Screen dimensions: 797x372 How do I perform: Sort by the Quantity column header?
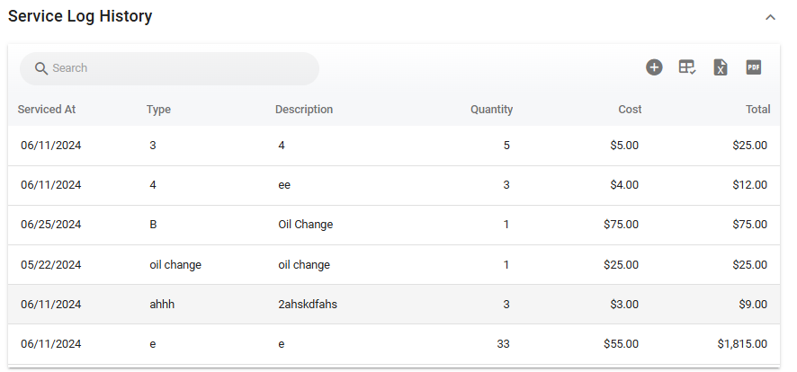[491, 110]
